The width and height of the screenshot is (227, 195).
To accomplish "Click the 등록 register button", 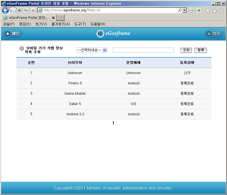I will pos(201,50).
